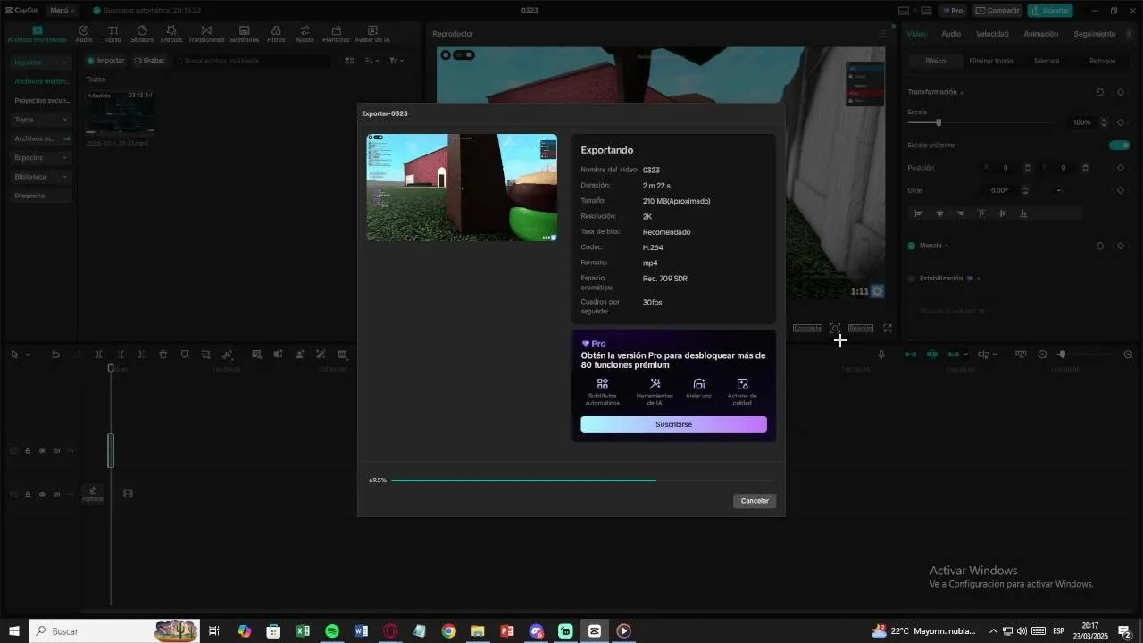The width and height of the screenshot is (1143, 643).
Task: Click Herramientas de IA icon in Pro banner
Action: (655, 384)
